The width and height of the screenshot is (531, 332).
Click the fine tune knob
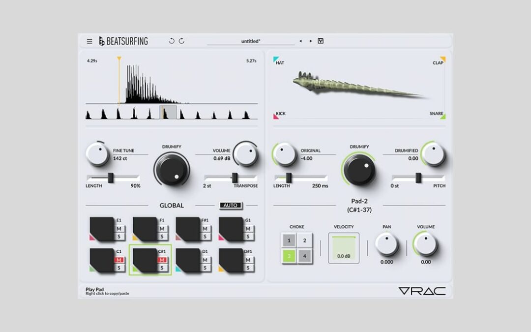click(x=97, y=153)
